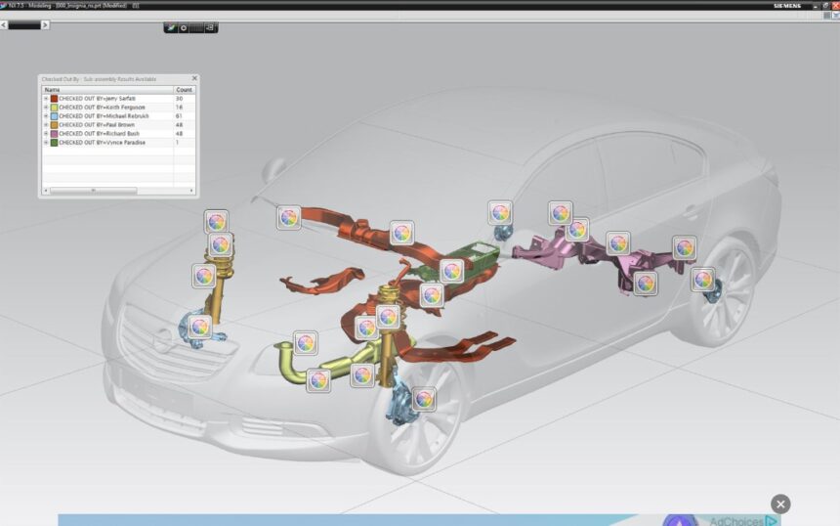Click the panel scrollbar's left arrow
The height and width of the screenshot is (526, 840).
click(46, 191)
